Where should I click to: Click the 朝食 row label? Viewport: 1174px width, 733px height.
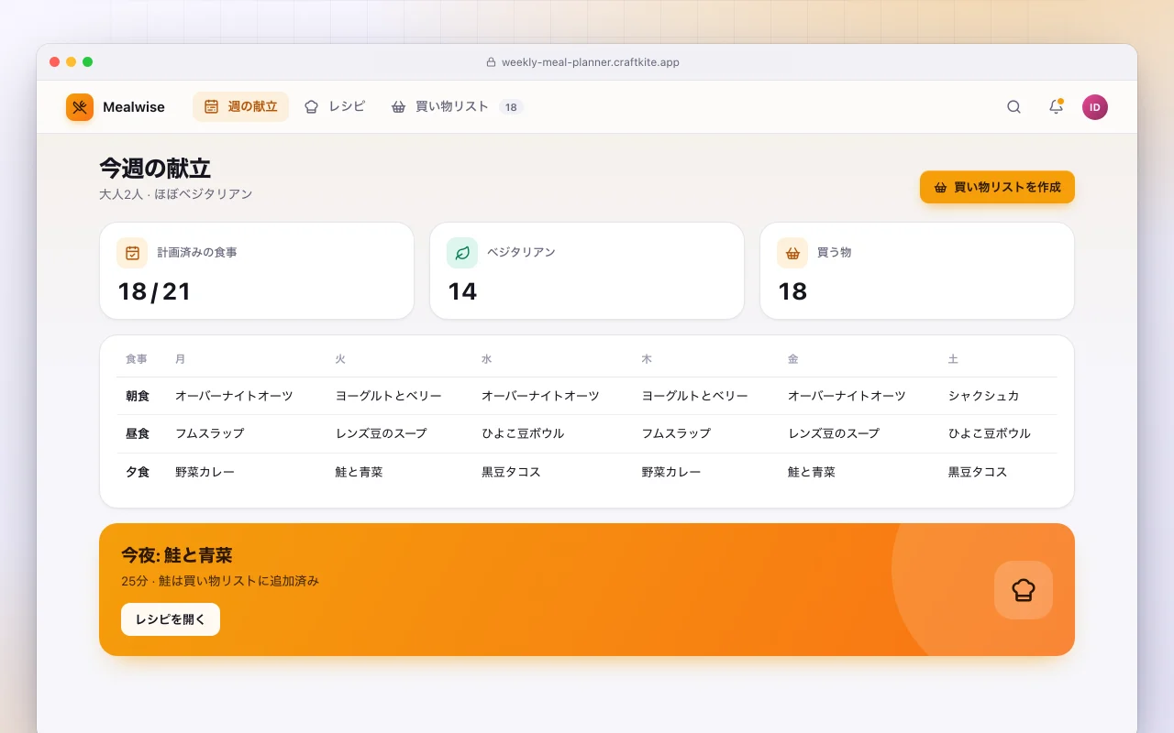pos(138,396)
